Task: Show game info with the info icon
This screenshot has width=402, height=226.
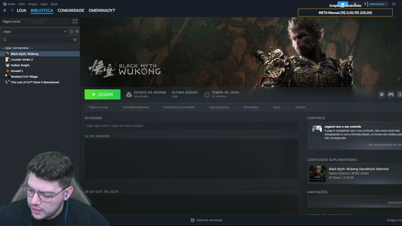Action: tap(400, 94)
